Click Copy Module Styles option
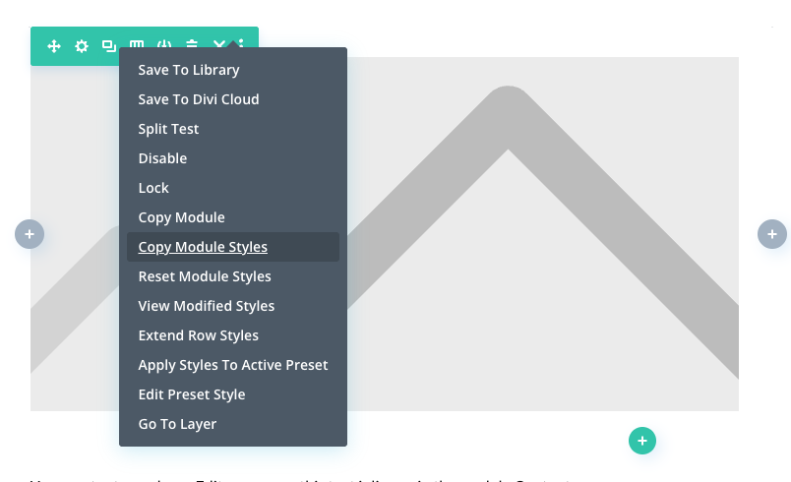Screen dimensions: 791x482 pyautogui.click(x=203, y=247)
